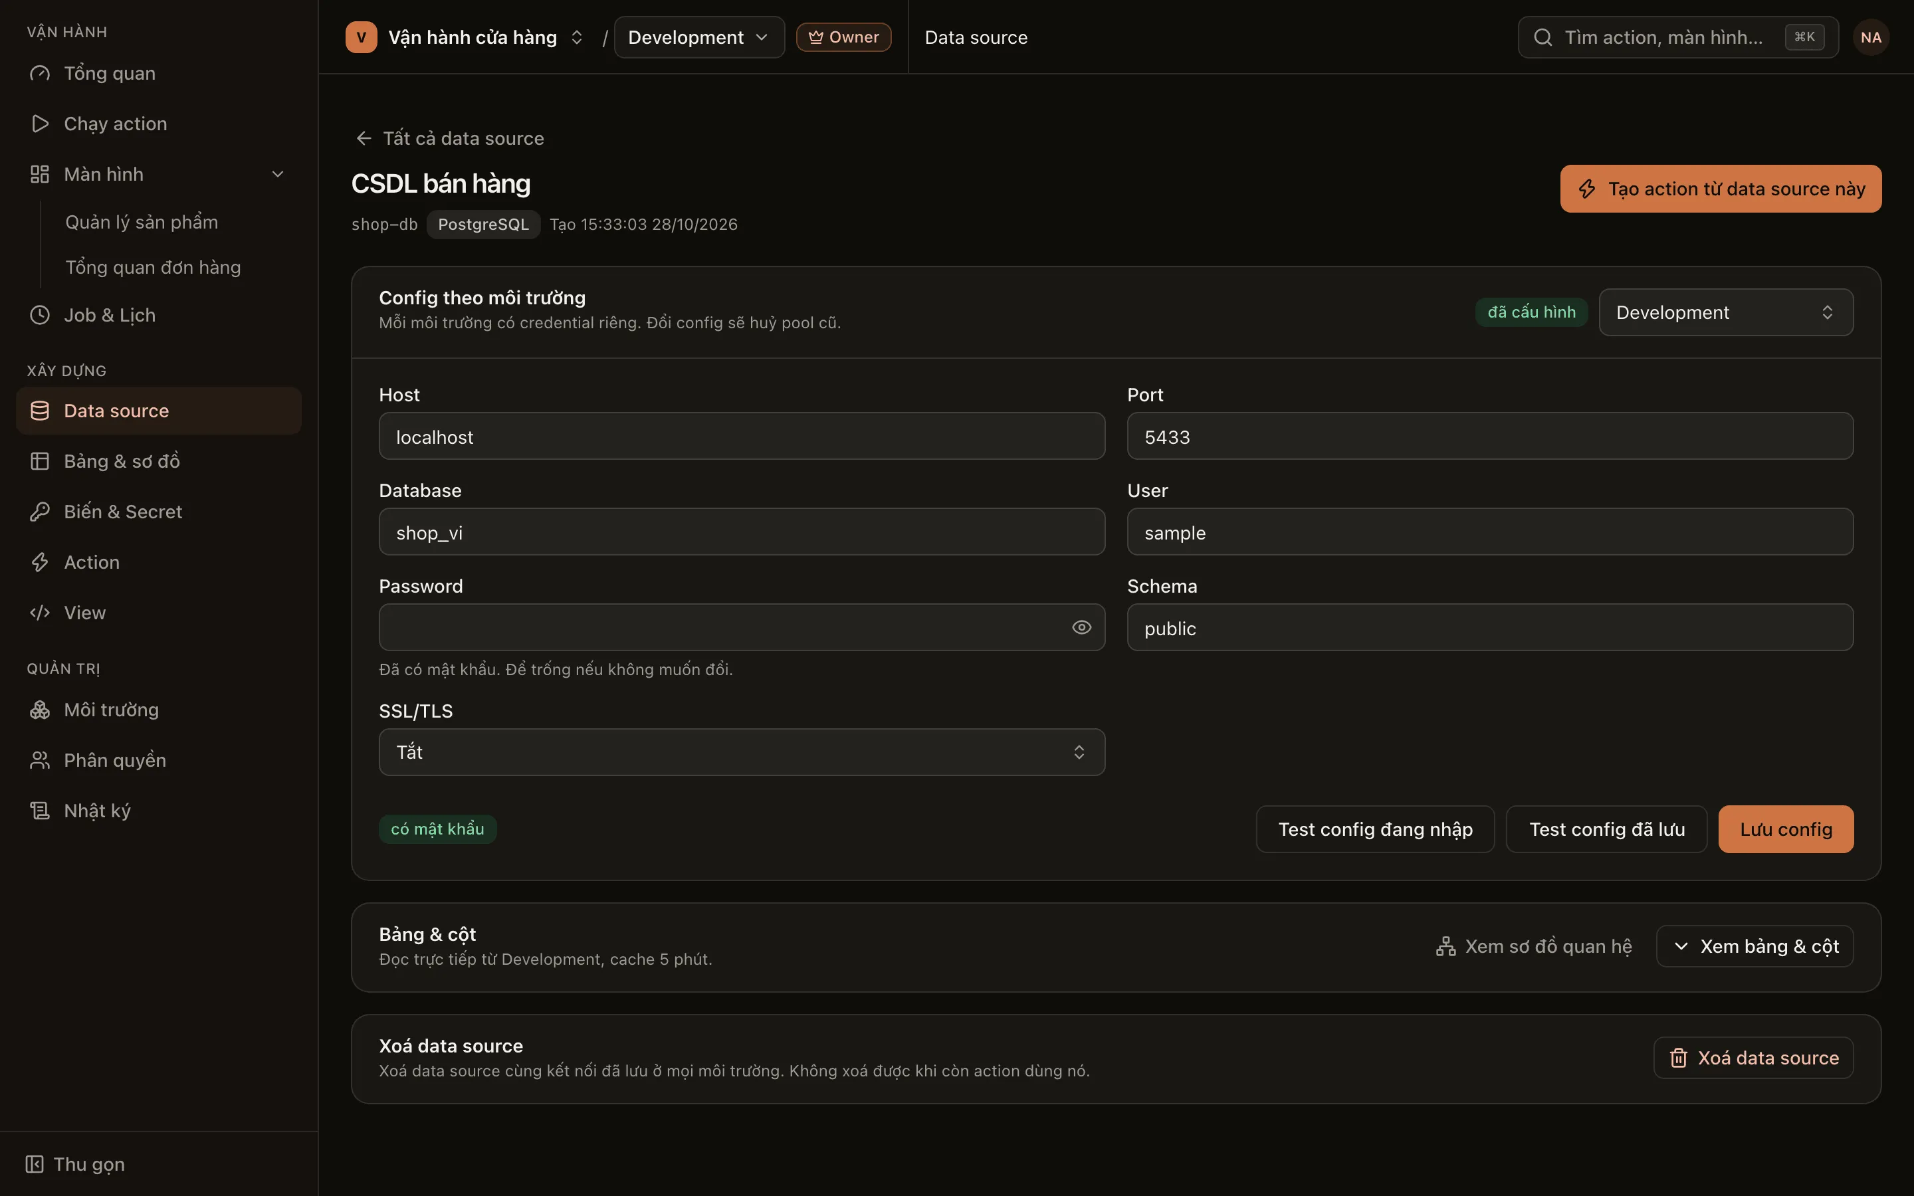This screenshot has width=1914, height=1196.
Task: Open the View code icon
Action: 40,613
